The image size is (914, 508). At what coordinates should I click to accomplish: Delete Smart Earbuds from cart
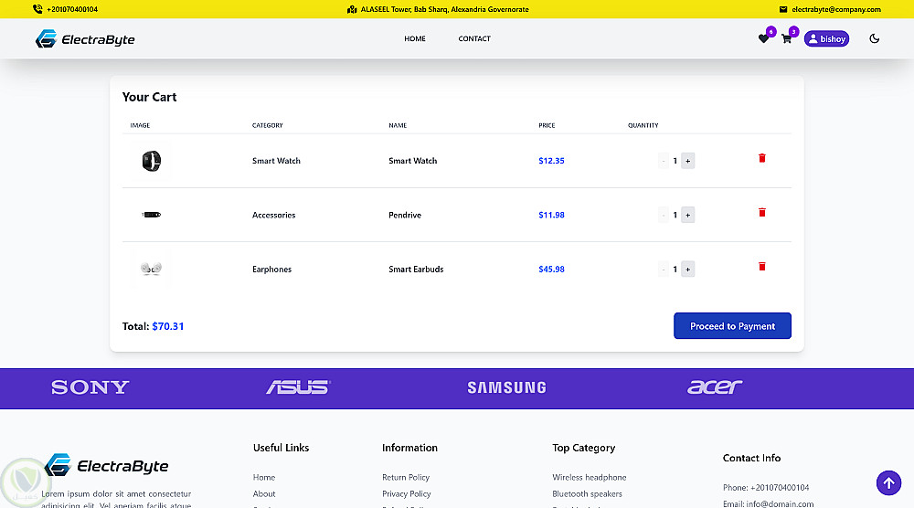[762, 267]
